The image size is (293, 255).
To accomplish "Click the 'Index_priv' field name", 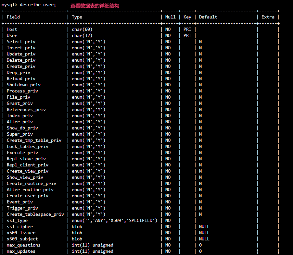I will click(20, 115).
